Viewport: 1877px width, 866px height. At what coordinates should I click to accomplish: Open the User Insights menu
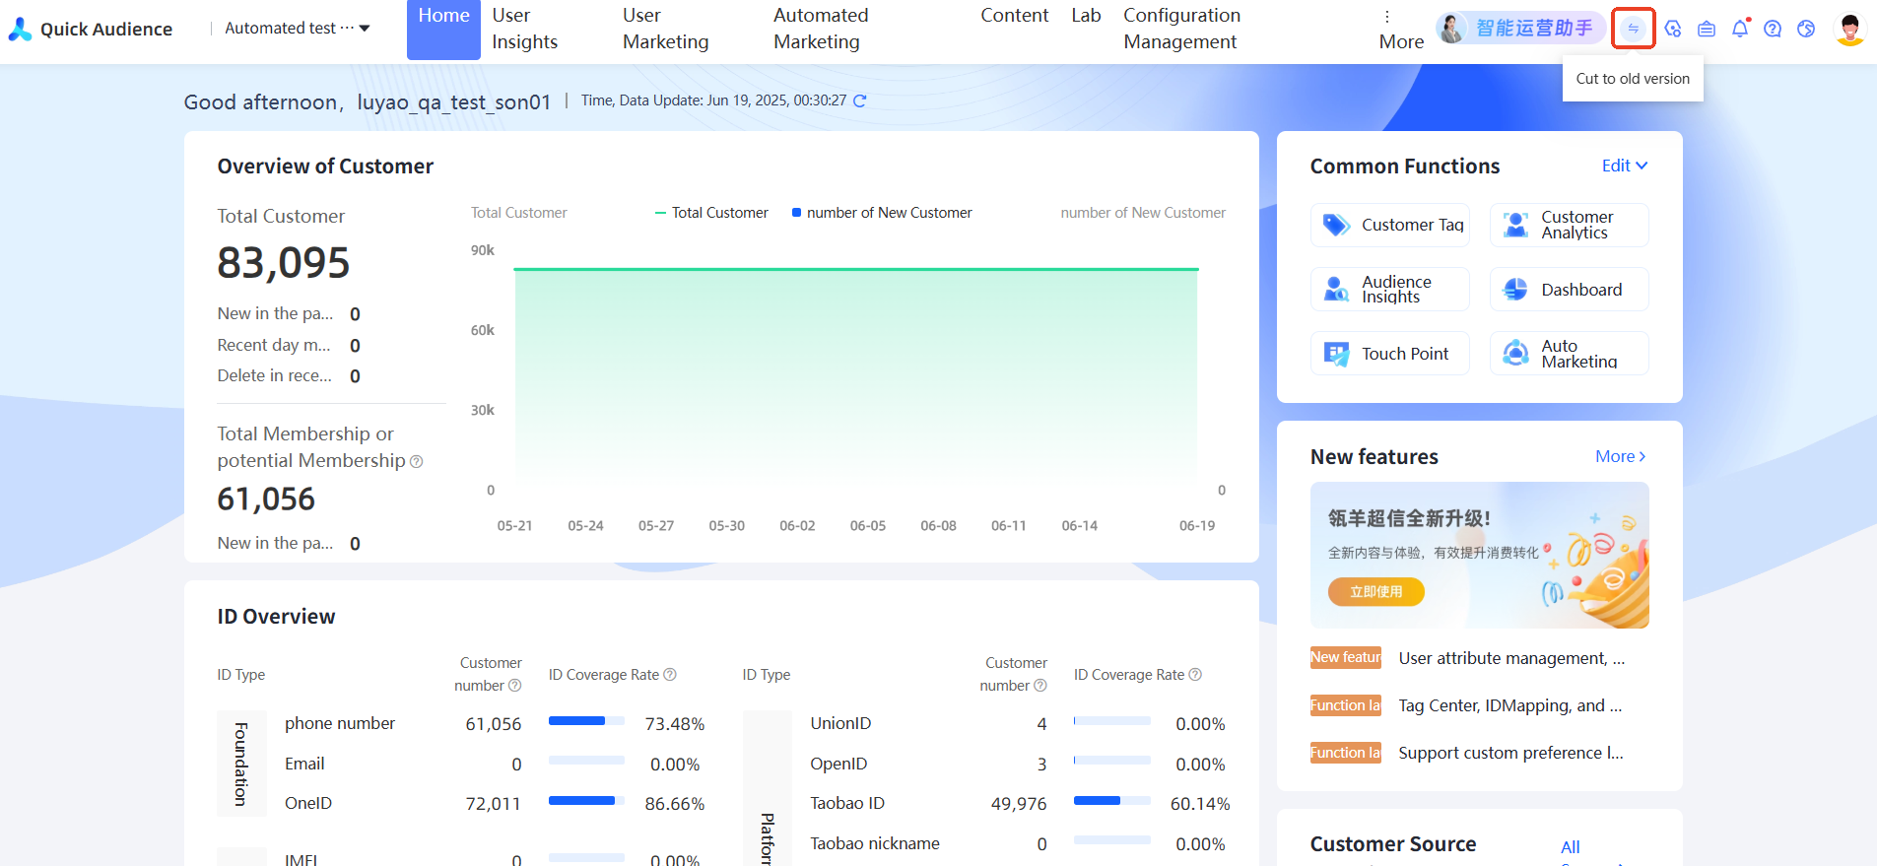click(x=525, y=29)
